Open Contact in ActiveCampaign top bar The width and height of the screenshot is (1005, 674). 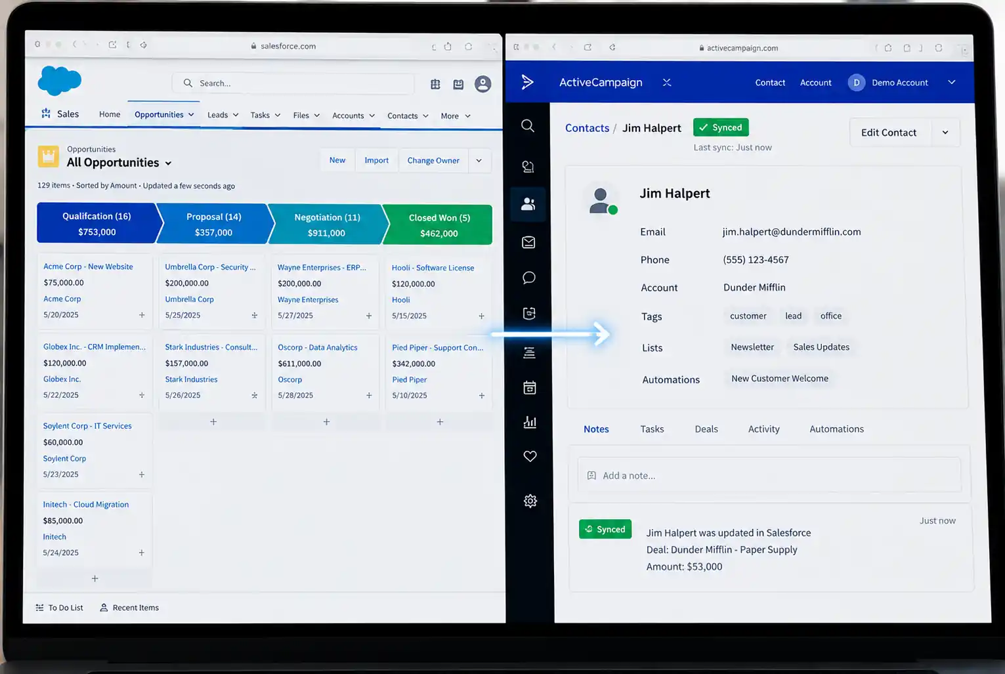[770, 83]
